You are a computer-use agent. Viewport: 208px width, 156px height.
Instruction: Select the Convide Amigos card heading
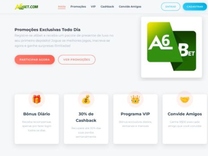tap(185, 114)
